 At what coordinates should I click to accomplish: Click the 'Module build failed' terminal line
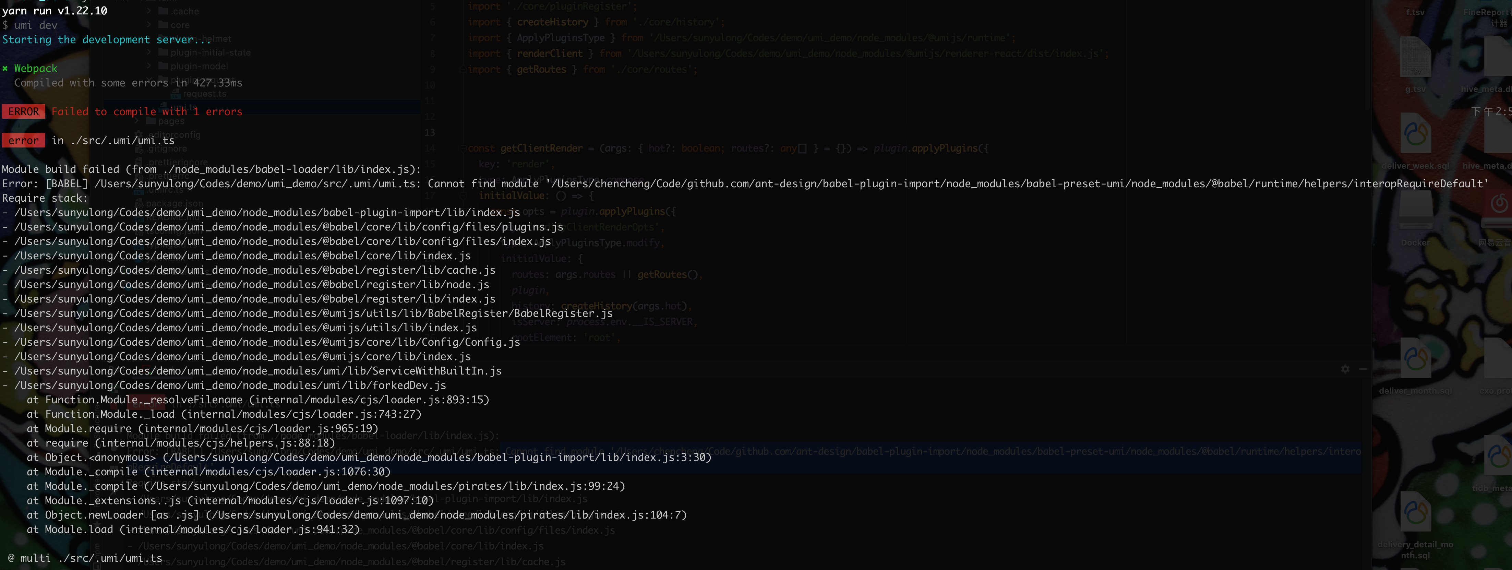(211, 169)
